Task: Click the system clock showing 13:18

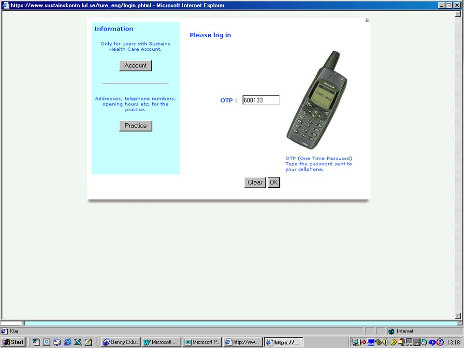Action: click(453, 342)
